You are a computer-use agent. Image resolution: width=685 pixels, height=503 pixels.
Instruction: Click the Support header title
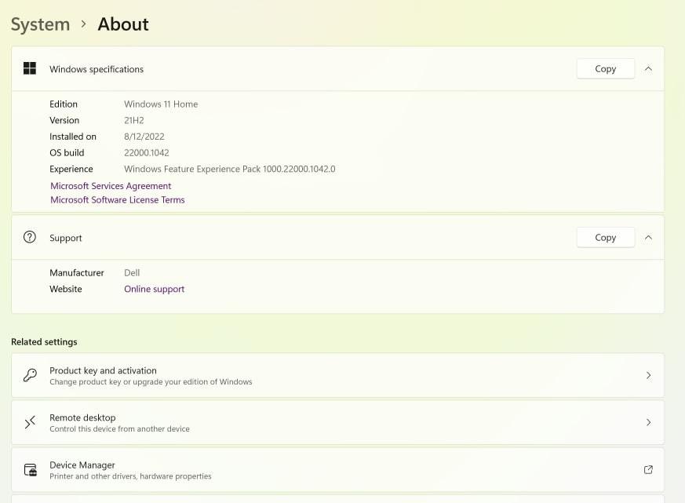(66, 238)
